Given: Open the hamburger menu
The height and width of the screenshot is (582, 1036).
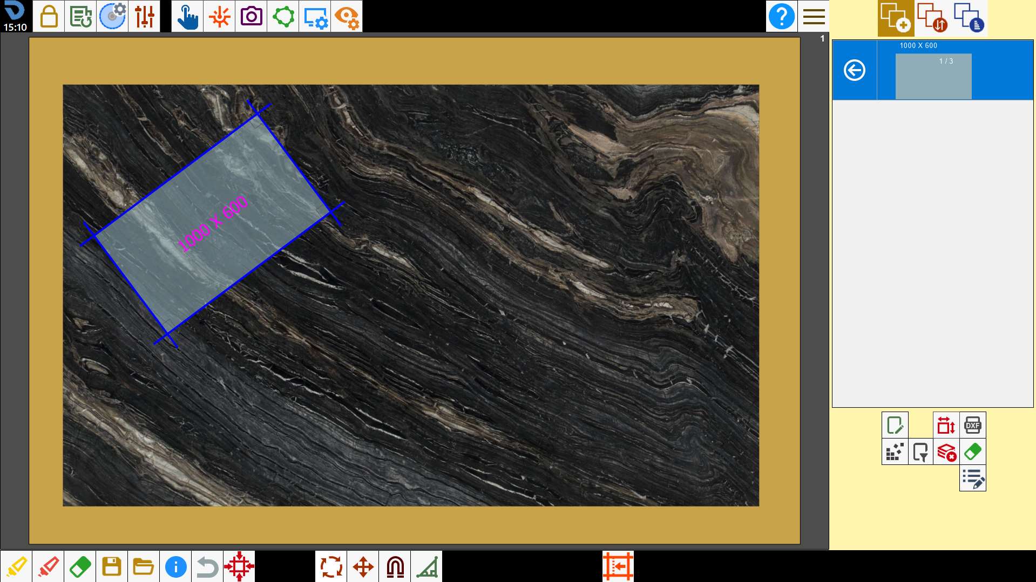Looking at the screenshot, I should pos(814,16).
